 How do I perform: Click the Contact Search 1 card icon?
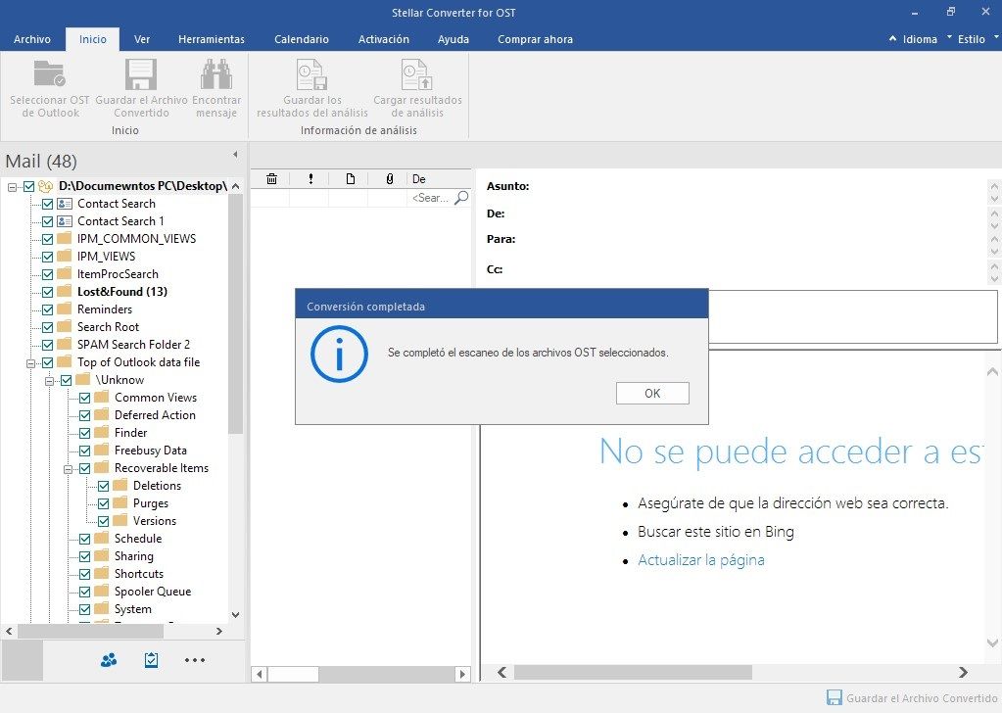tap(65, 221)
